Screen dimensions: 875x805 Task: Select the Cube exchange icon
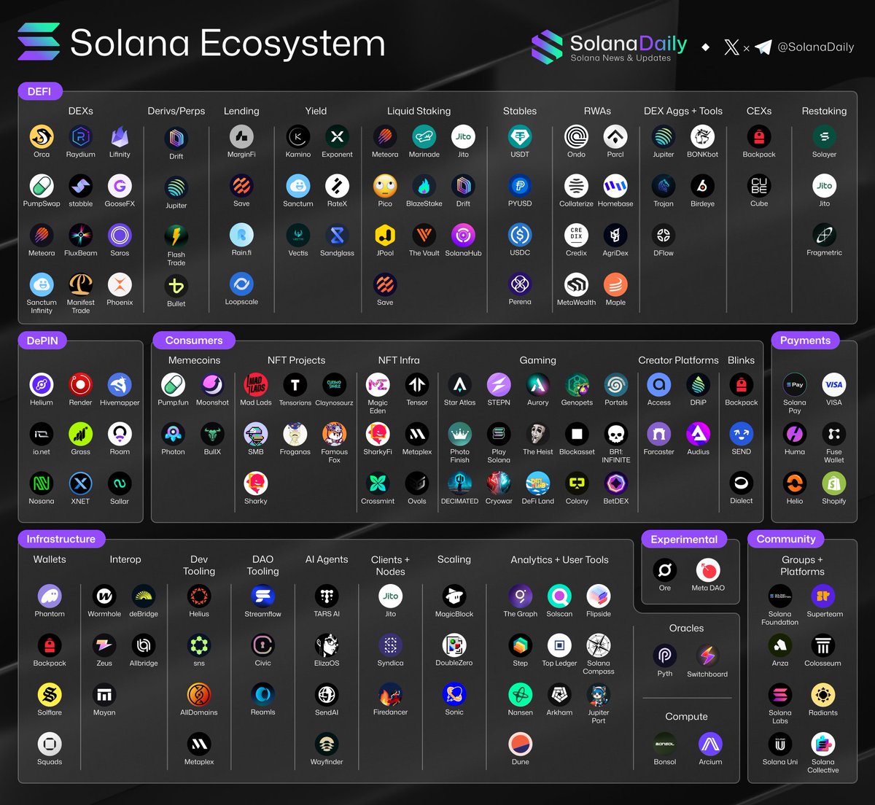759,186
